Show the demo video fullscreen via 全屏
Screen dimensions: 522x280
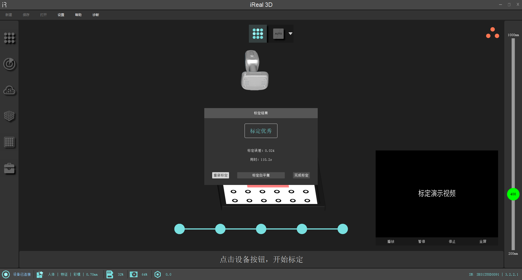pyautogui.click(x=483, y=241)
